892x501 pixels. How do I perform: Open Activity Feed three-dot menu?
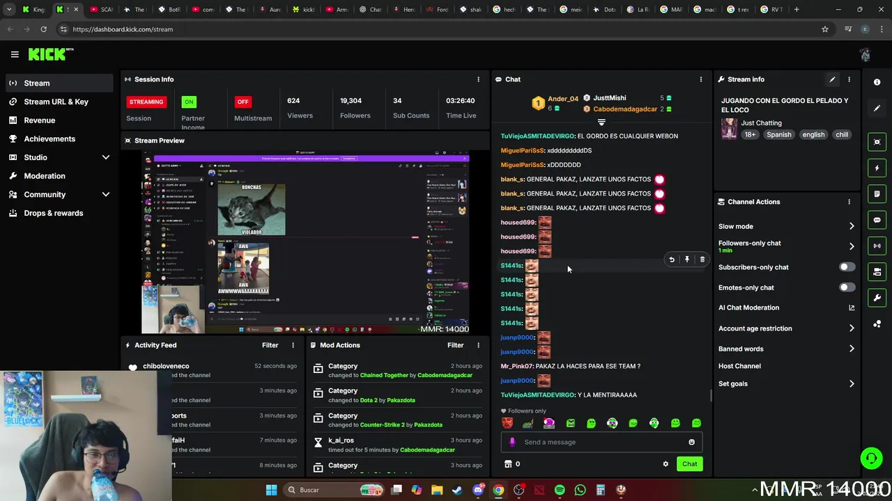(x=293, y=345)
